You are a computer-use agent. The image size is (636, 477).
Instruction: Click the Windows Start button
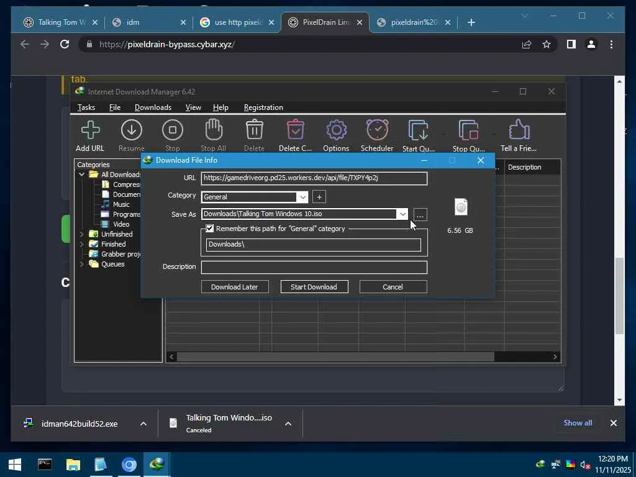(x=15, y=465)
